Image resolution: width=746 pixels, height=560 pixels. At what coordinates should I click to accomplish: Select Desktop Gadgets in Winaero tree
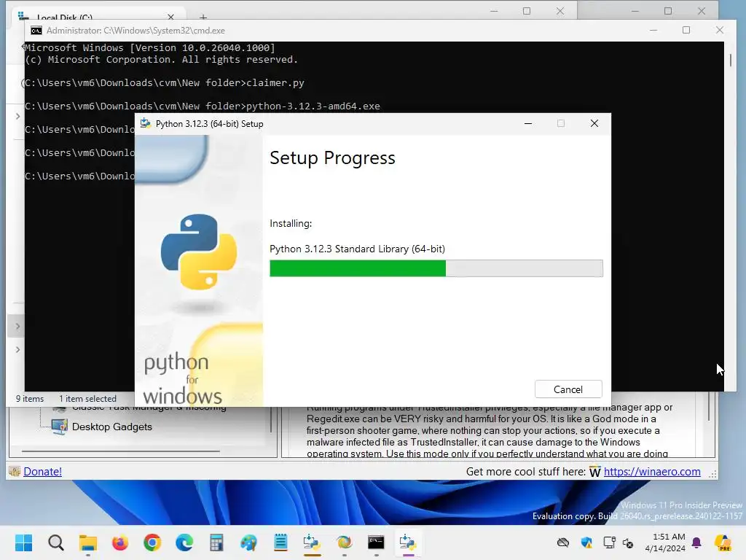(111, 427)
